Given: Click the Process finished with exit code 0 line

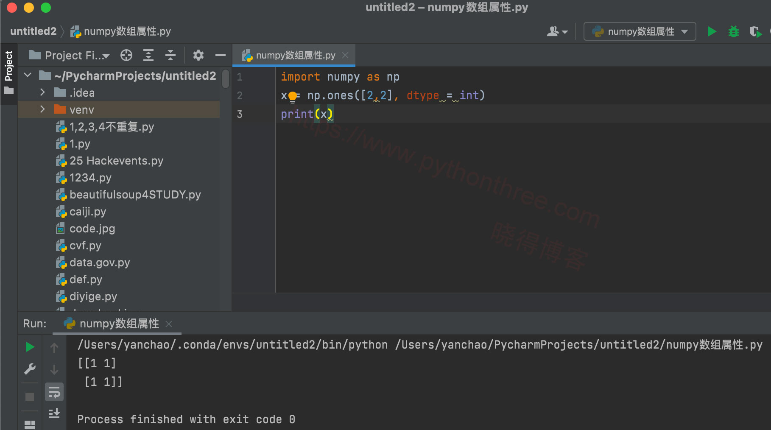Looking at the screenshot, I should pos(186,419).
